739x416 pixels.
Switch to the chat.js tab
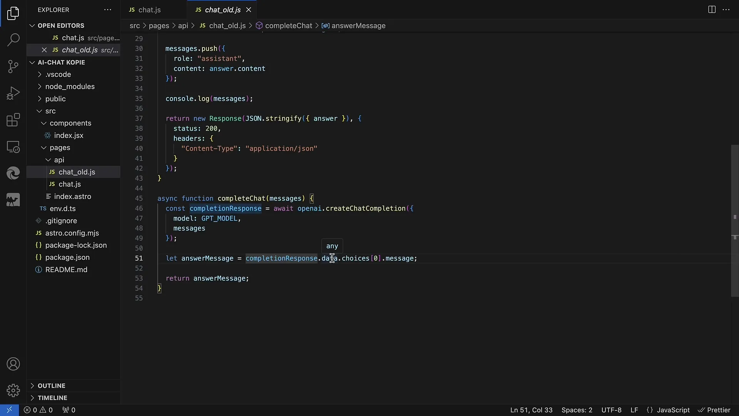pyautogui.click(x=154, y=10)
